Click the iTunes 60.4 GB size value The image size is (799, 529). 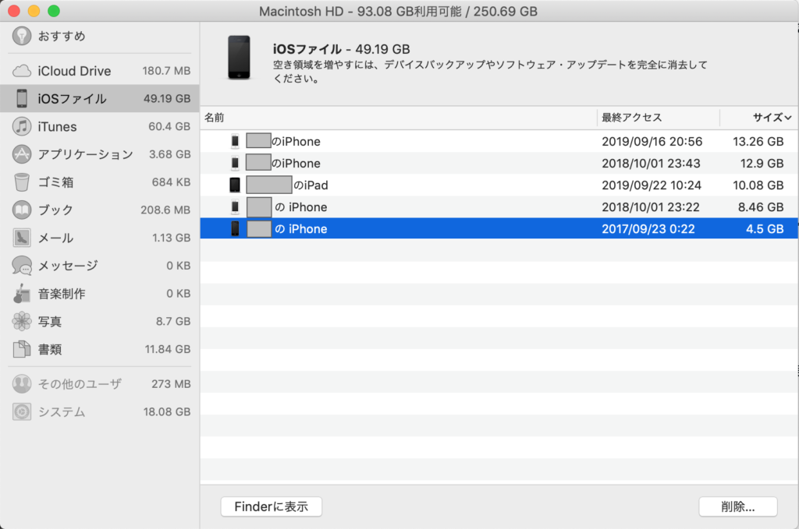pyautogui.click(x=169, y=126)
